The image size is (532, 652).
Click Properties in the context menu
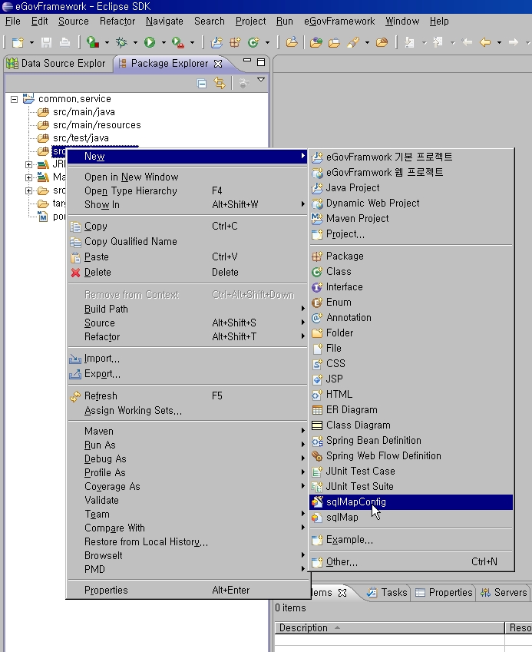[x=106, y=591]
